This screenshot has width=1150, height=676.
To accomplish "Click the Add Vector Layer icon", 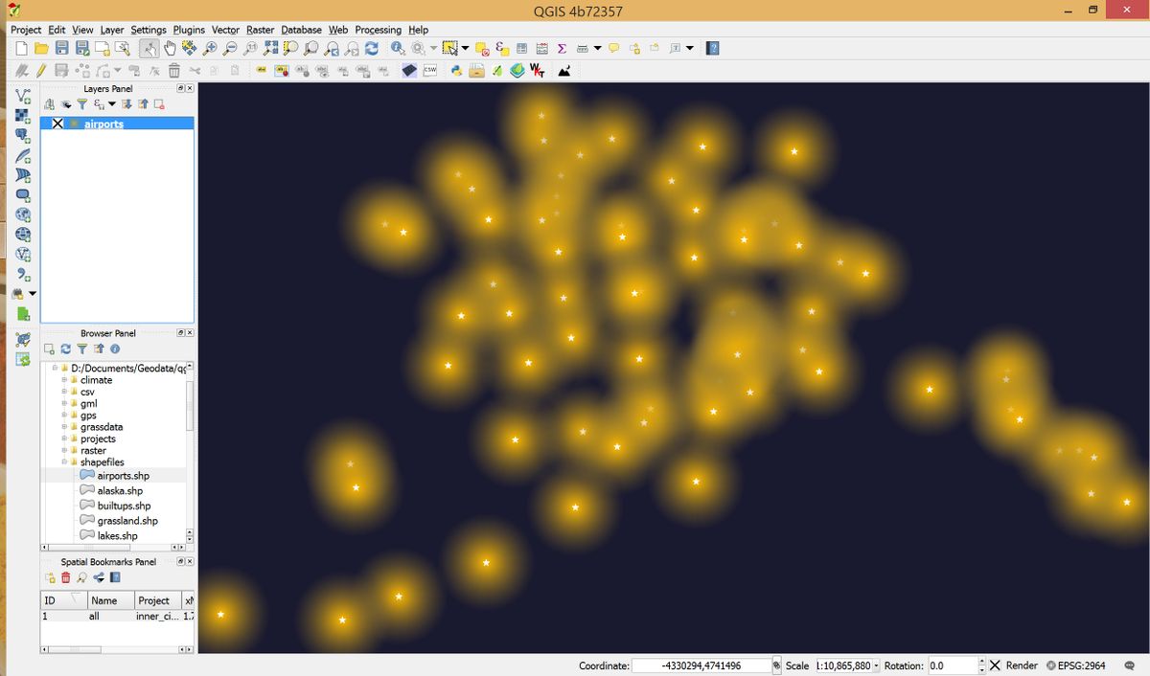I will (23, 96).
